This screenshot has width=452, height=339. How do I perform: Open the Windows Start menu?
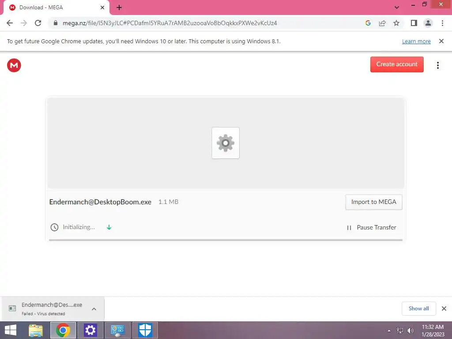[x=11, y=330]
